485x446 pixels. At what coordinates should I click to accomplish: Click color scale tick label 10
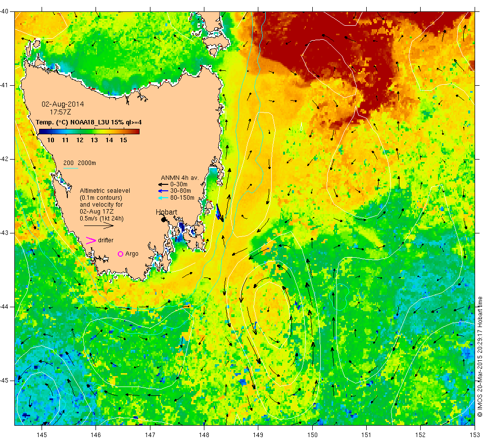[x=50, y=140]
